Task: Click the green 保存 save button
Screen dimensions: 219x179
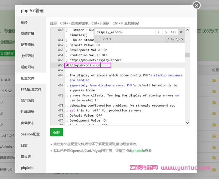Action: (56, 132)
